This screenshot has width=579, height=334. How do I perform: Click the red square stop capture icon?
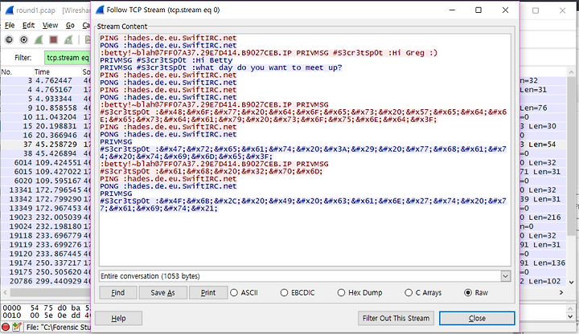(54, 39)
